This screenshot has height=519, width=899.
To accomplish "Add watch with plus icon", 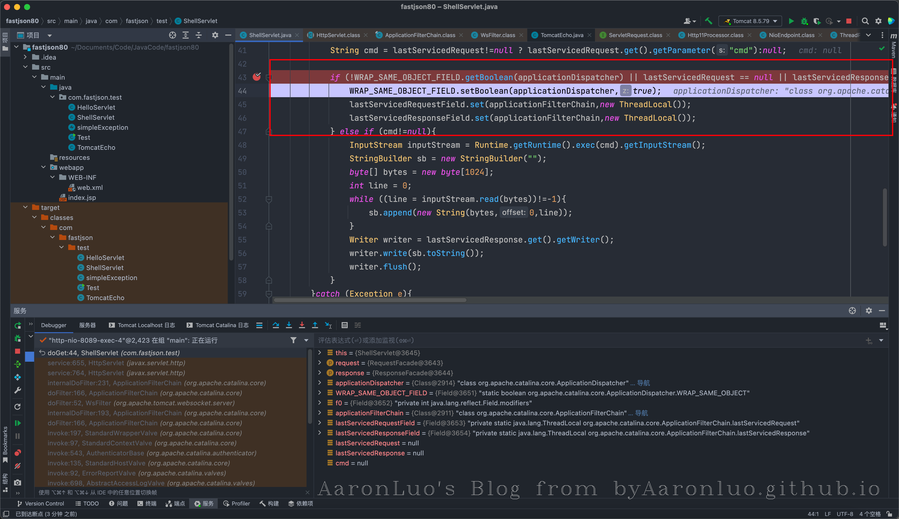I will pyautogui.click(x=869, y=341).
